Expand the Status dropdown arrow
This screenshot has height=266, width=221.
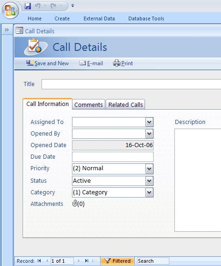[149, 181]
